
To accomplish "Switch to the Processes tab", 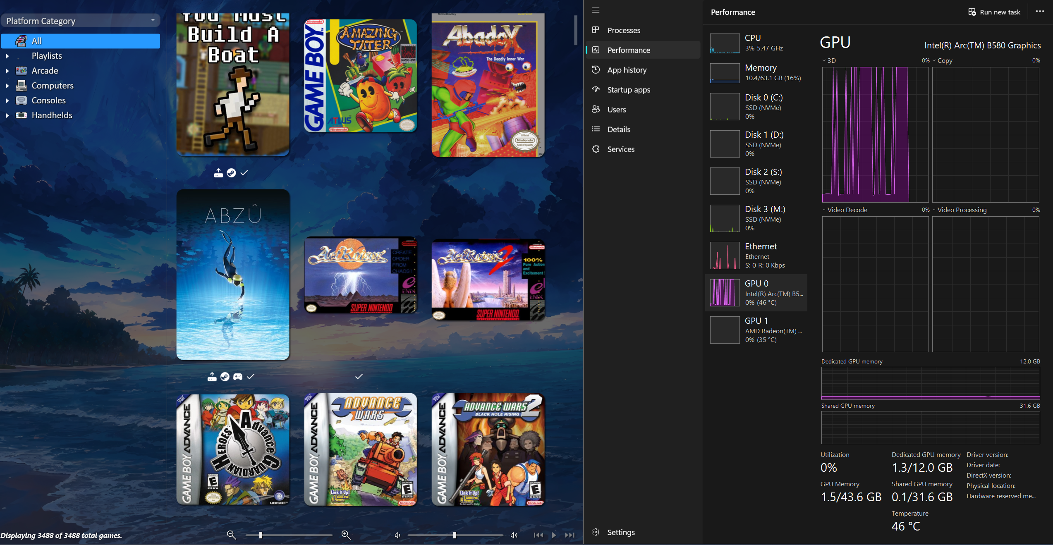I will (623, 30).
